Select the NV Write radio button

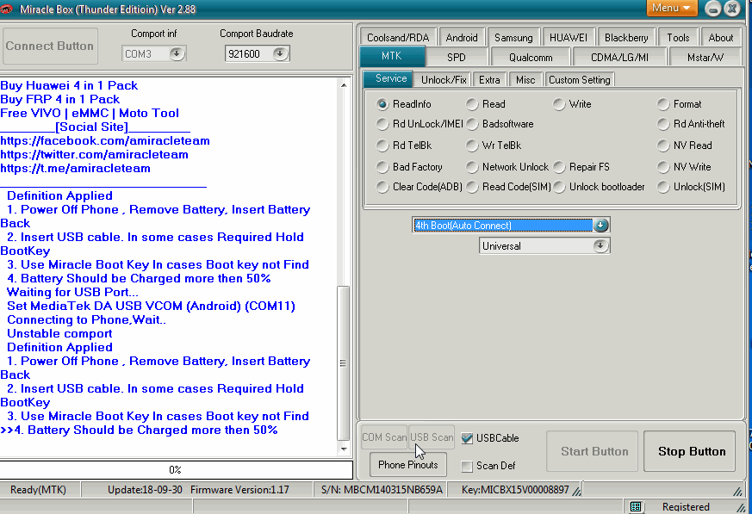click(663, 167)
